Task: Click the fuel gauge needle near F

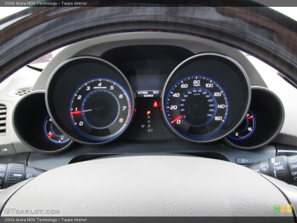Action: point(250,117)
